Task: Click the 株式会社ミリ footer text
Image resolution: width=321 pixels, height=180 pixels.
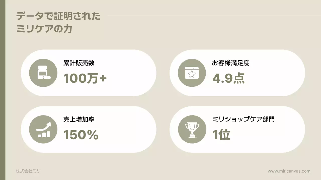Action: tap(28, 171)
